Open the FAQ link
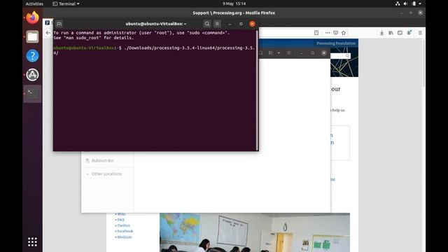Viewport: 448px width, 252px height. point(120,220)
